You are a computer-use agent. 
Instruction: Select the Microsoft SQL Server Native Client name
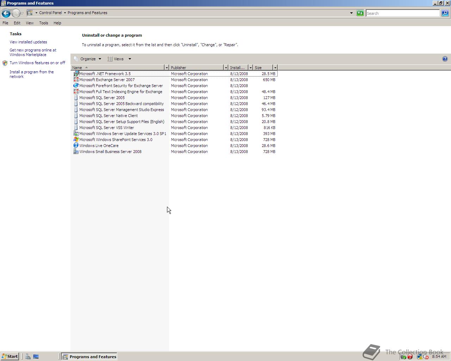pos(109,116)
